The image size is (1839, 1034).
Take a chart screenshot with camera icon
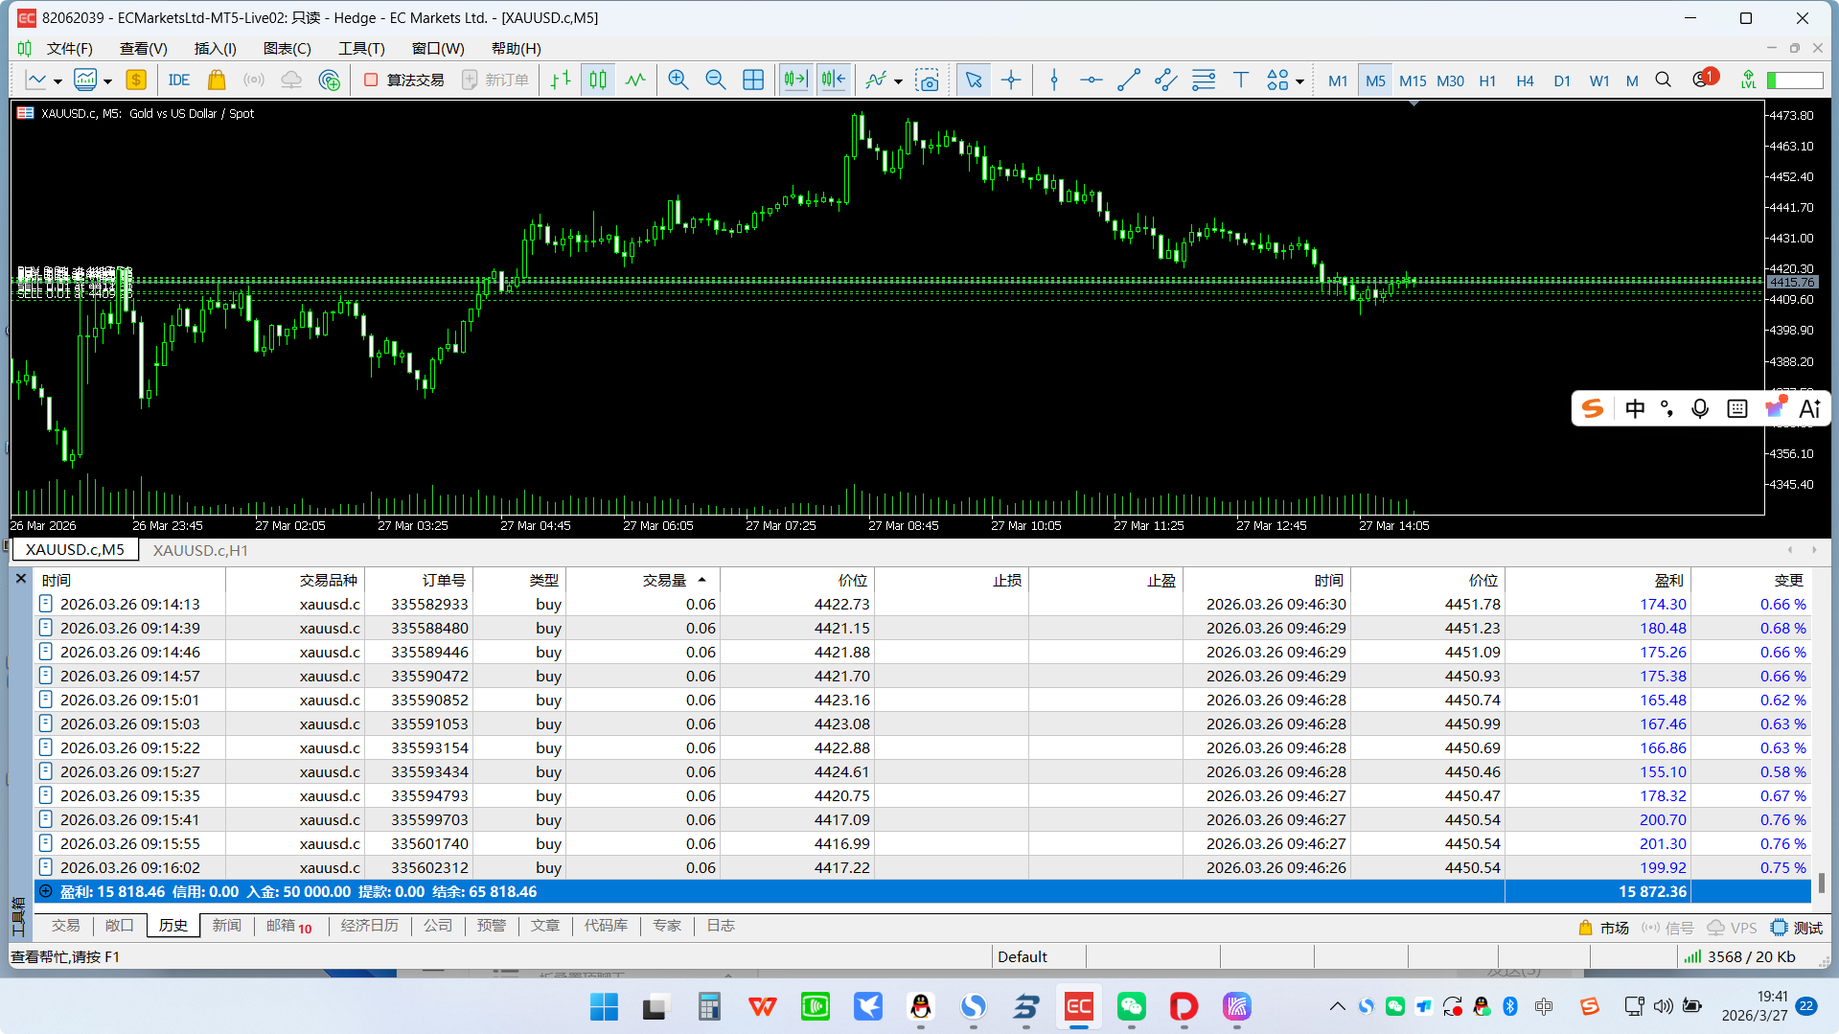coord(927,80)
